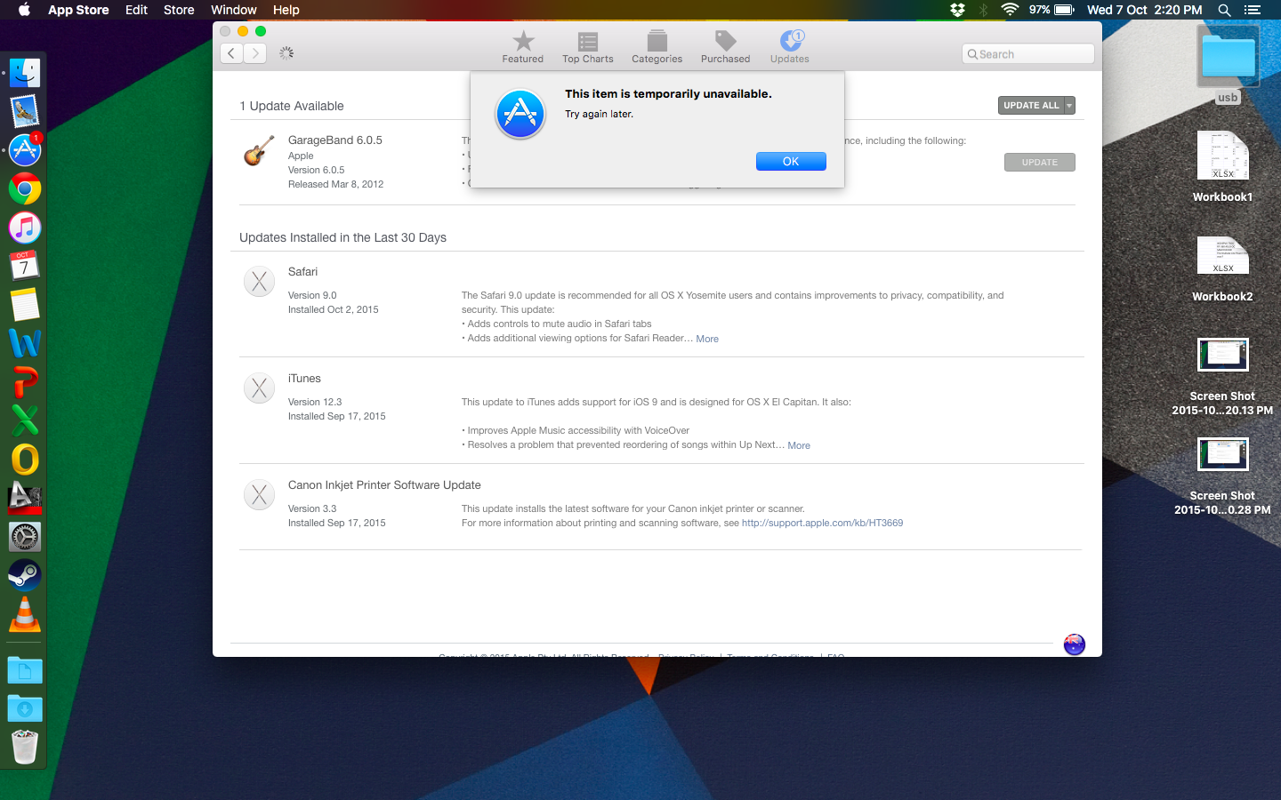Select Screen Shot 20.13 PM desktop file
Viewport: 1281px width, 800px height.
coord(1223,377)
